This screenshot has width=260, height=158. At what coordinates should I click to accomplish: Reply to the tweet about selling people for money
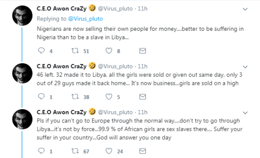click(41, 51)
